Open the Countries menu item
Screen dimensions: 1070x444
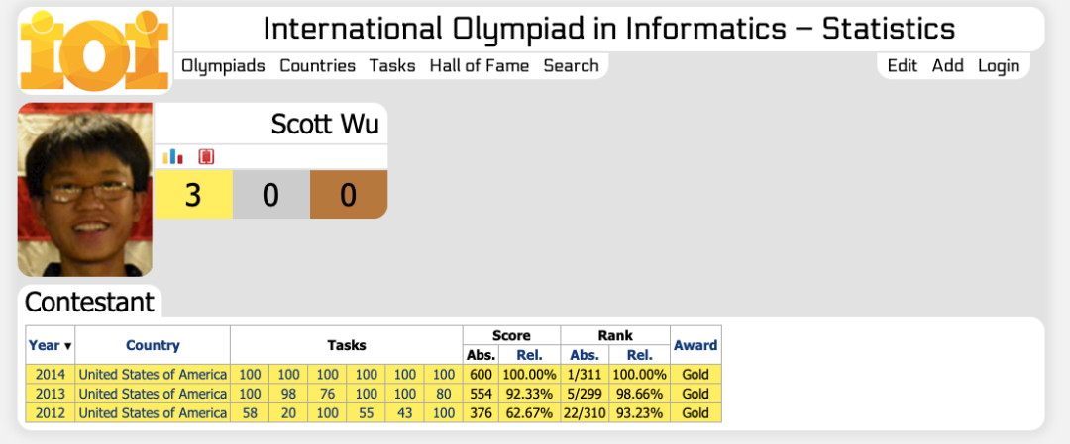click(317, 66)
